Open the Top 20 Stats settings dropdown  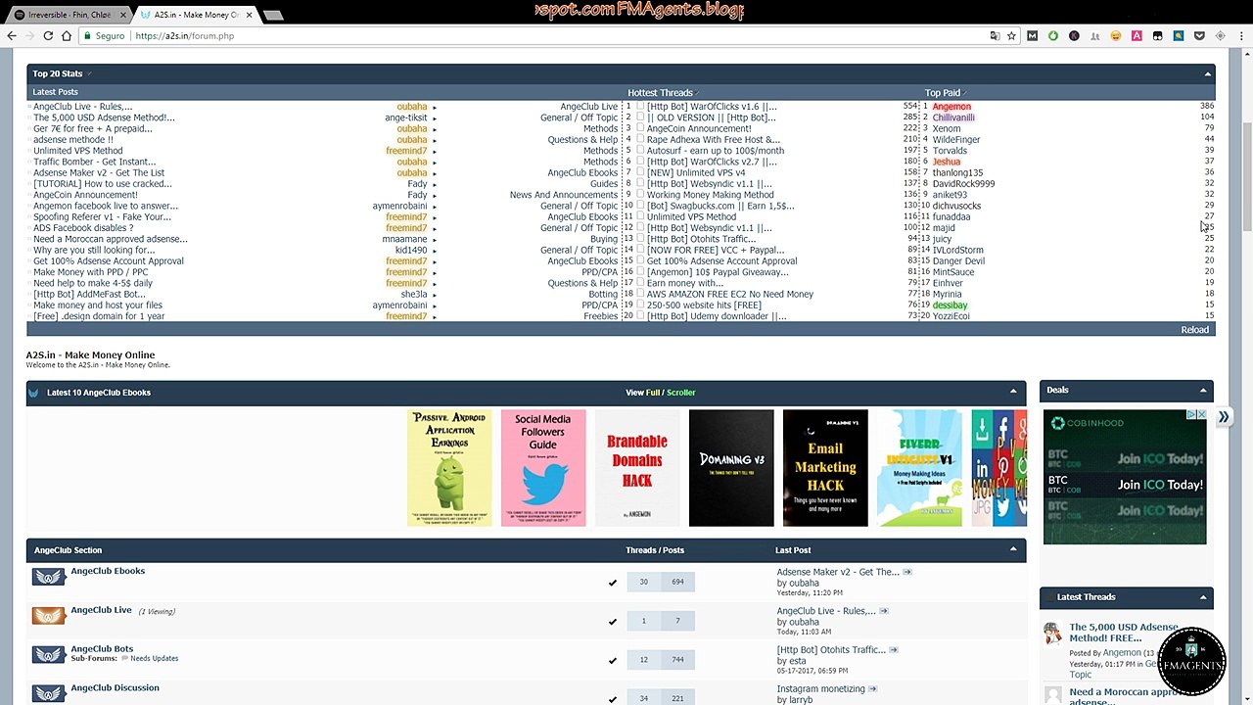coord(89,74)
